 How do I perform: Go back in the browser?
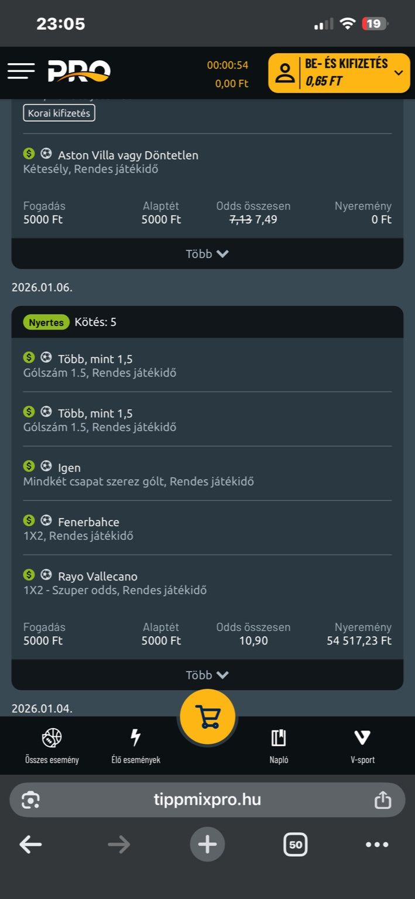click(x=30, y=844)
